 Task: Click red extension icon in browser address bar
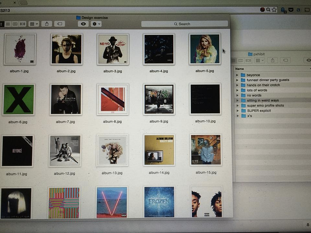[262, 9]
